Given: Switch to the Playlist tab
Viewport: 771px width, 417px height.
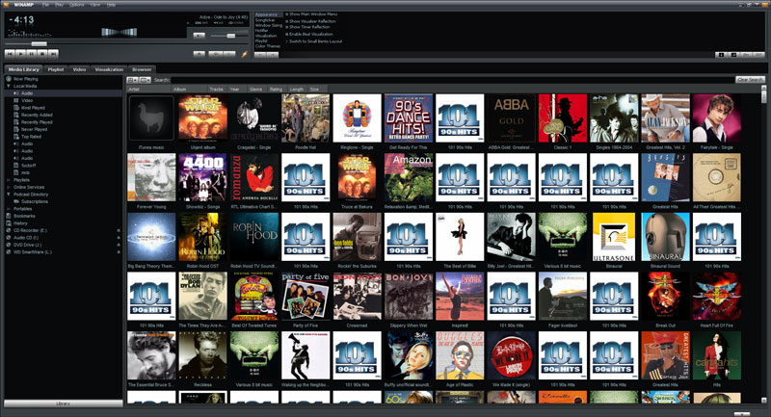Looking at the screenshot, I should click(56, 69).
